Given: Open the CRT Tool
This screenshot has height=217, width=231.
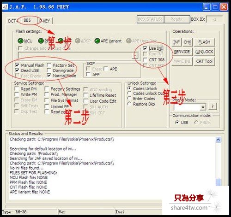Looking at the screenshot, I should pos(204,61).
